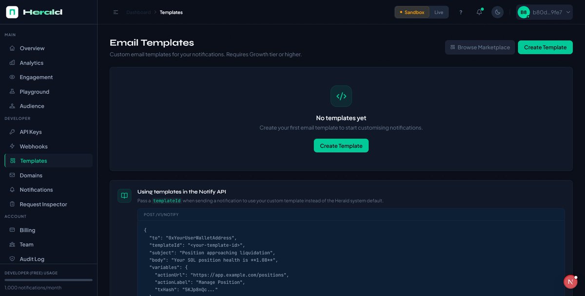The height and width of the screenshot is (296, 585).
Task: Click 1,000 notifications/month text
Action: tap(33, 288)
